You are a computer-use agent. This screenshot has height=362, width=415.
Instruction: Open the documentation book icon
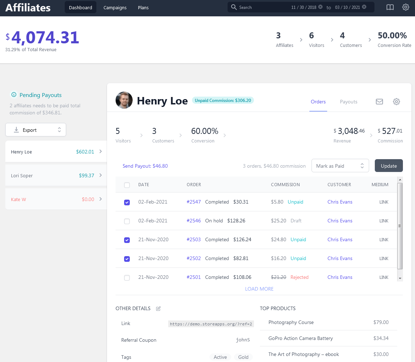(390, 7)
